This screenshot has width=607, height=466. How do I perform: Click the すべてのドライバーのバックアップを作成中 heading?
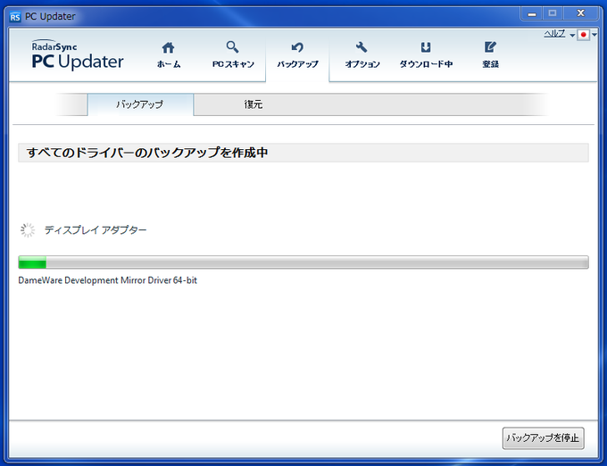click(147, 153)
